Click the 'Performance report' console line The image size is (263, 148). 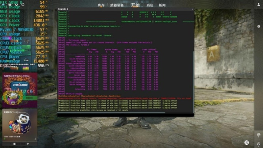pos(77,40)
